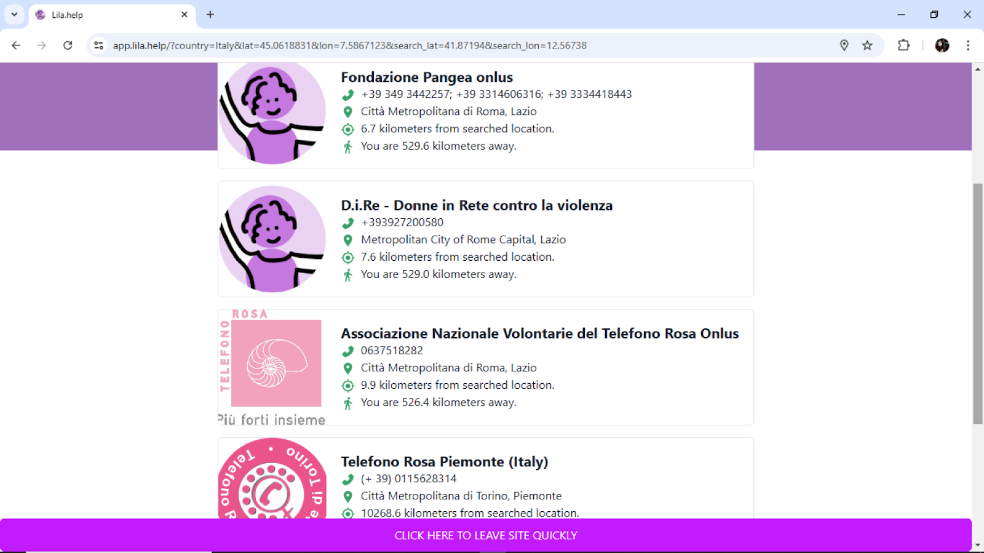View site information icon in address bar
Screen dimensions: 984x553
(98, 46)
